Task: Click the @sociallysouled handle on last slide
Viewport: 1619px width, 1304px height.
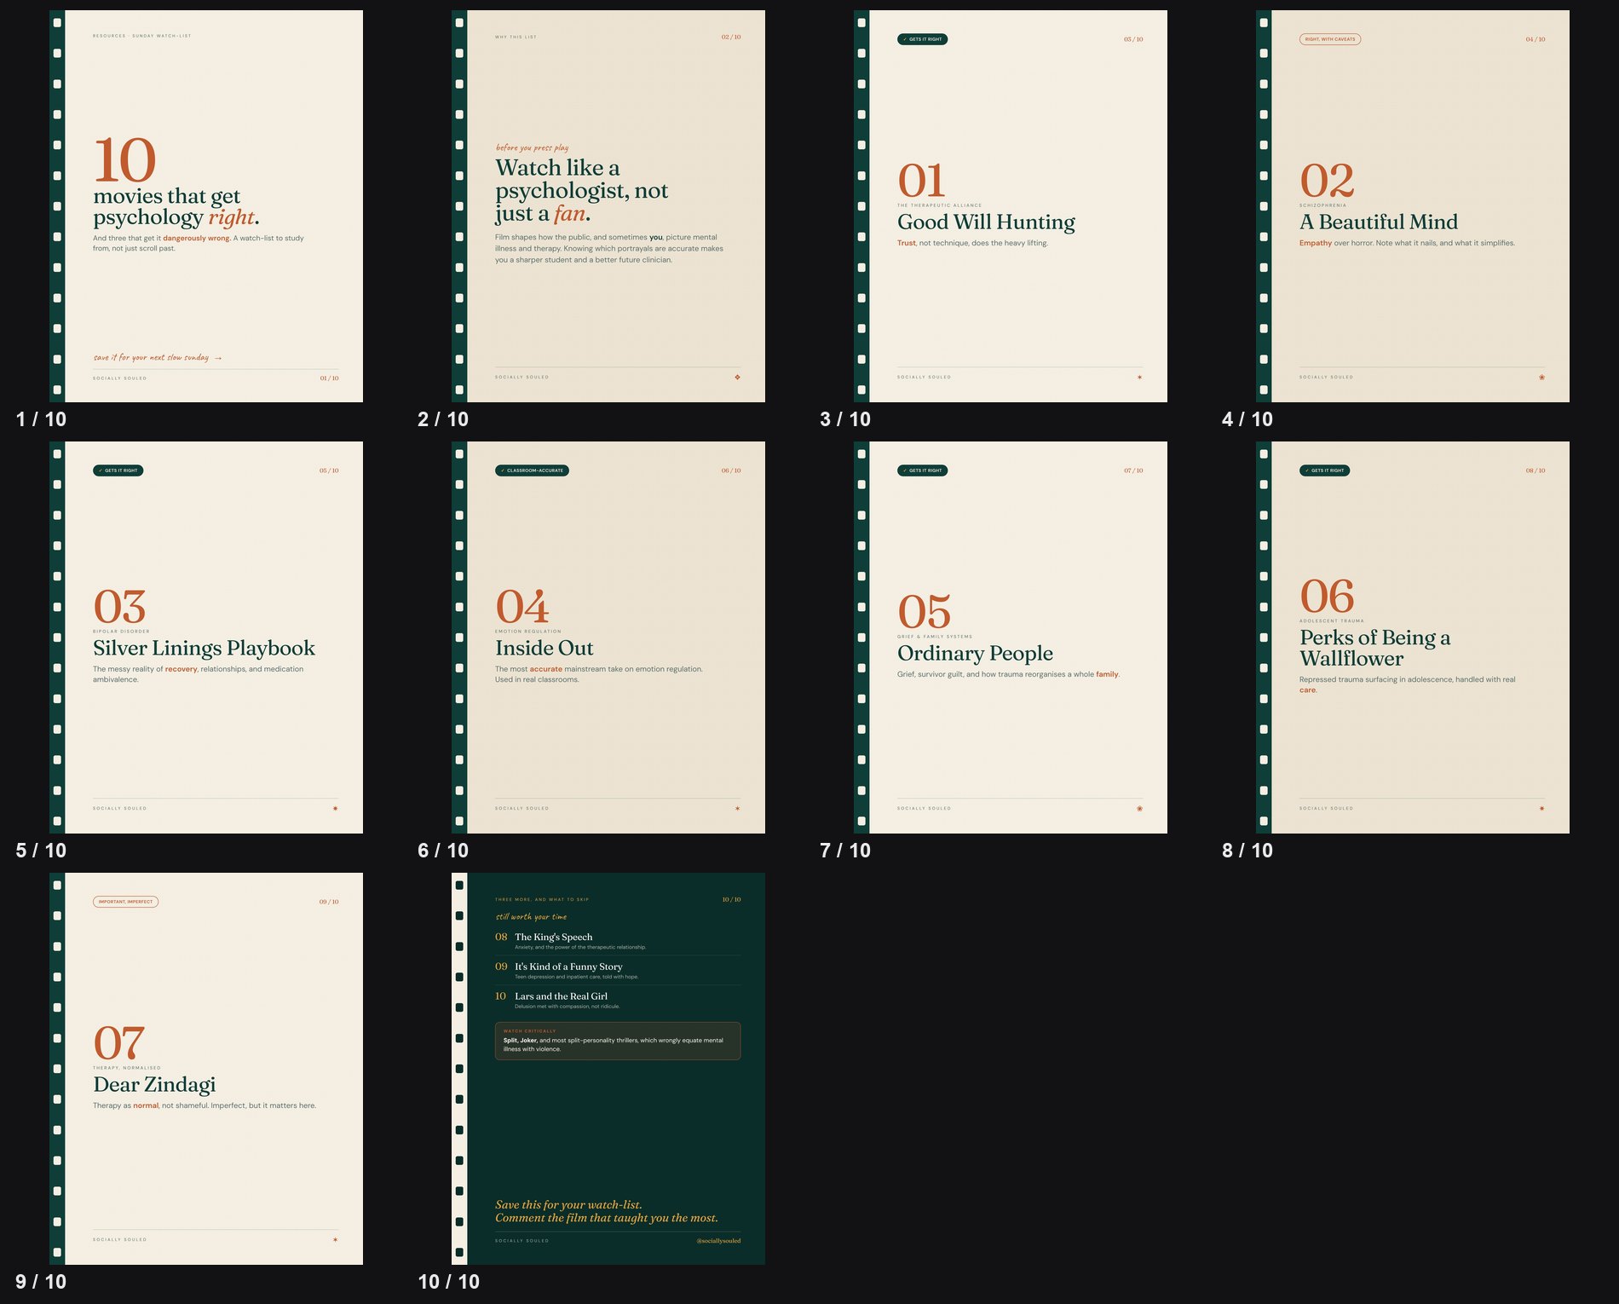Action: (718, 1241)
